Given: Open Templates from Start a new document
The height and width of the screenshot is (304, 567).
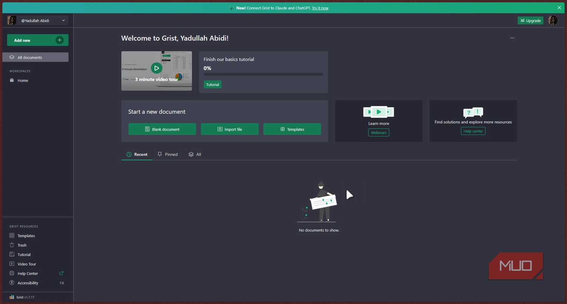Looking at the screenshot, I should pyautogui.click(x=292, y=129).
